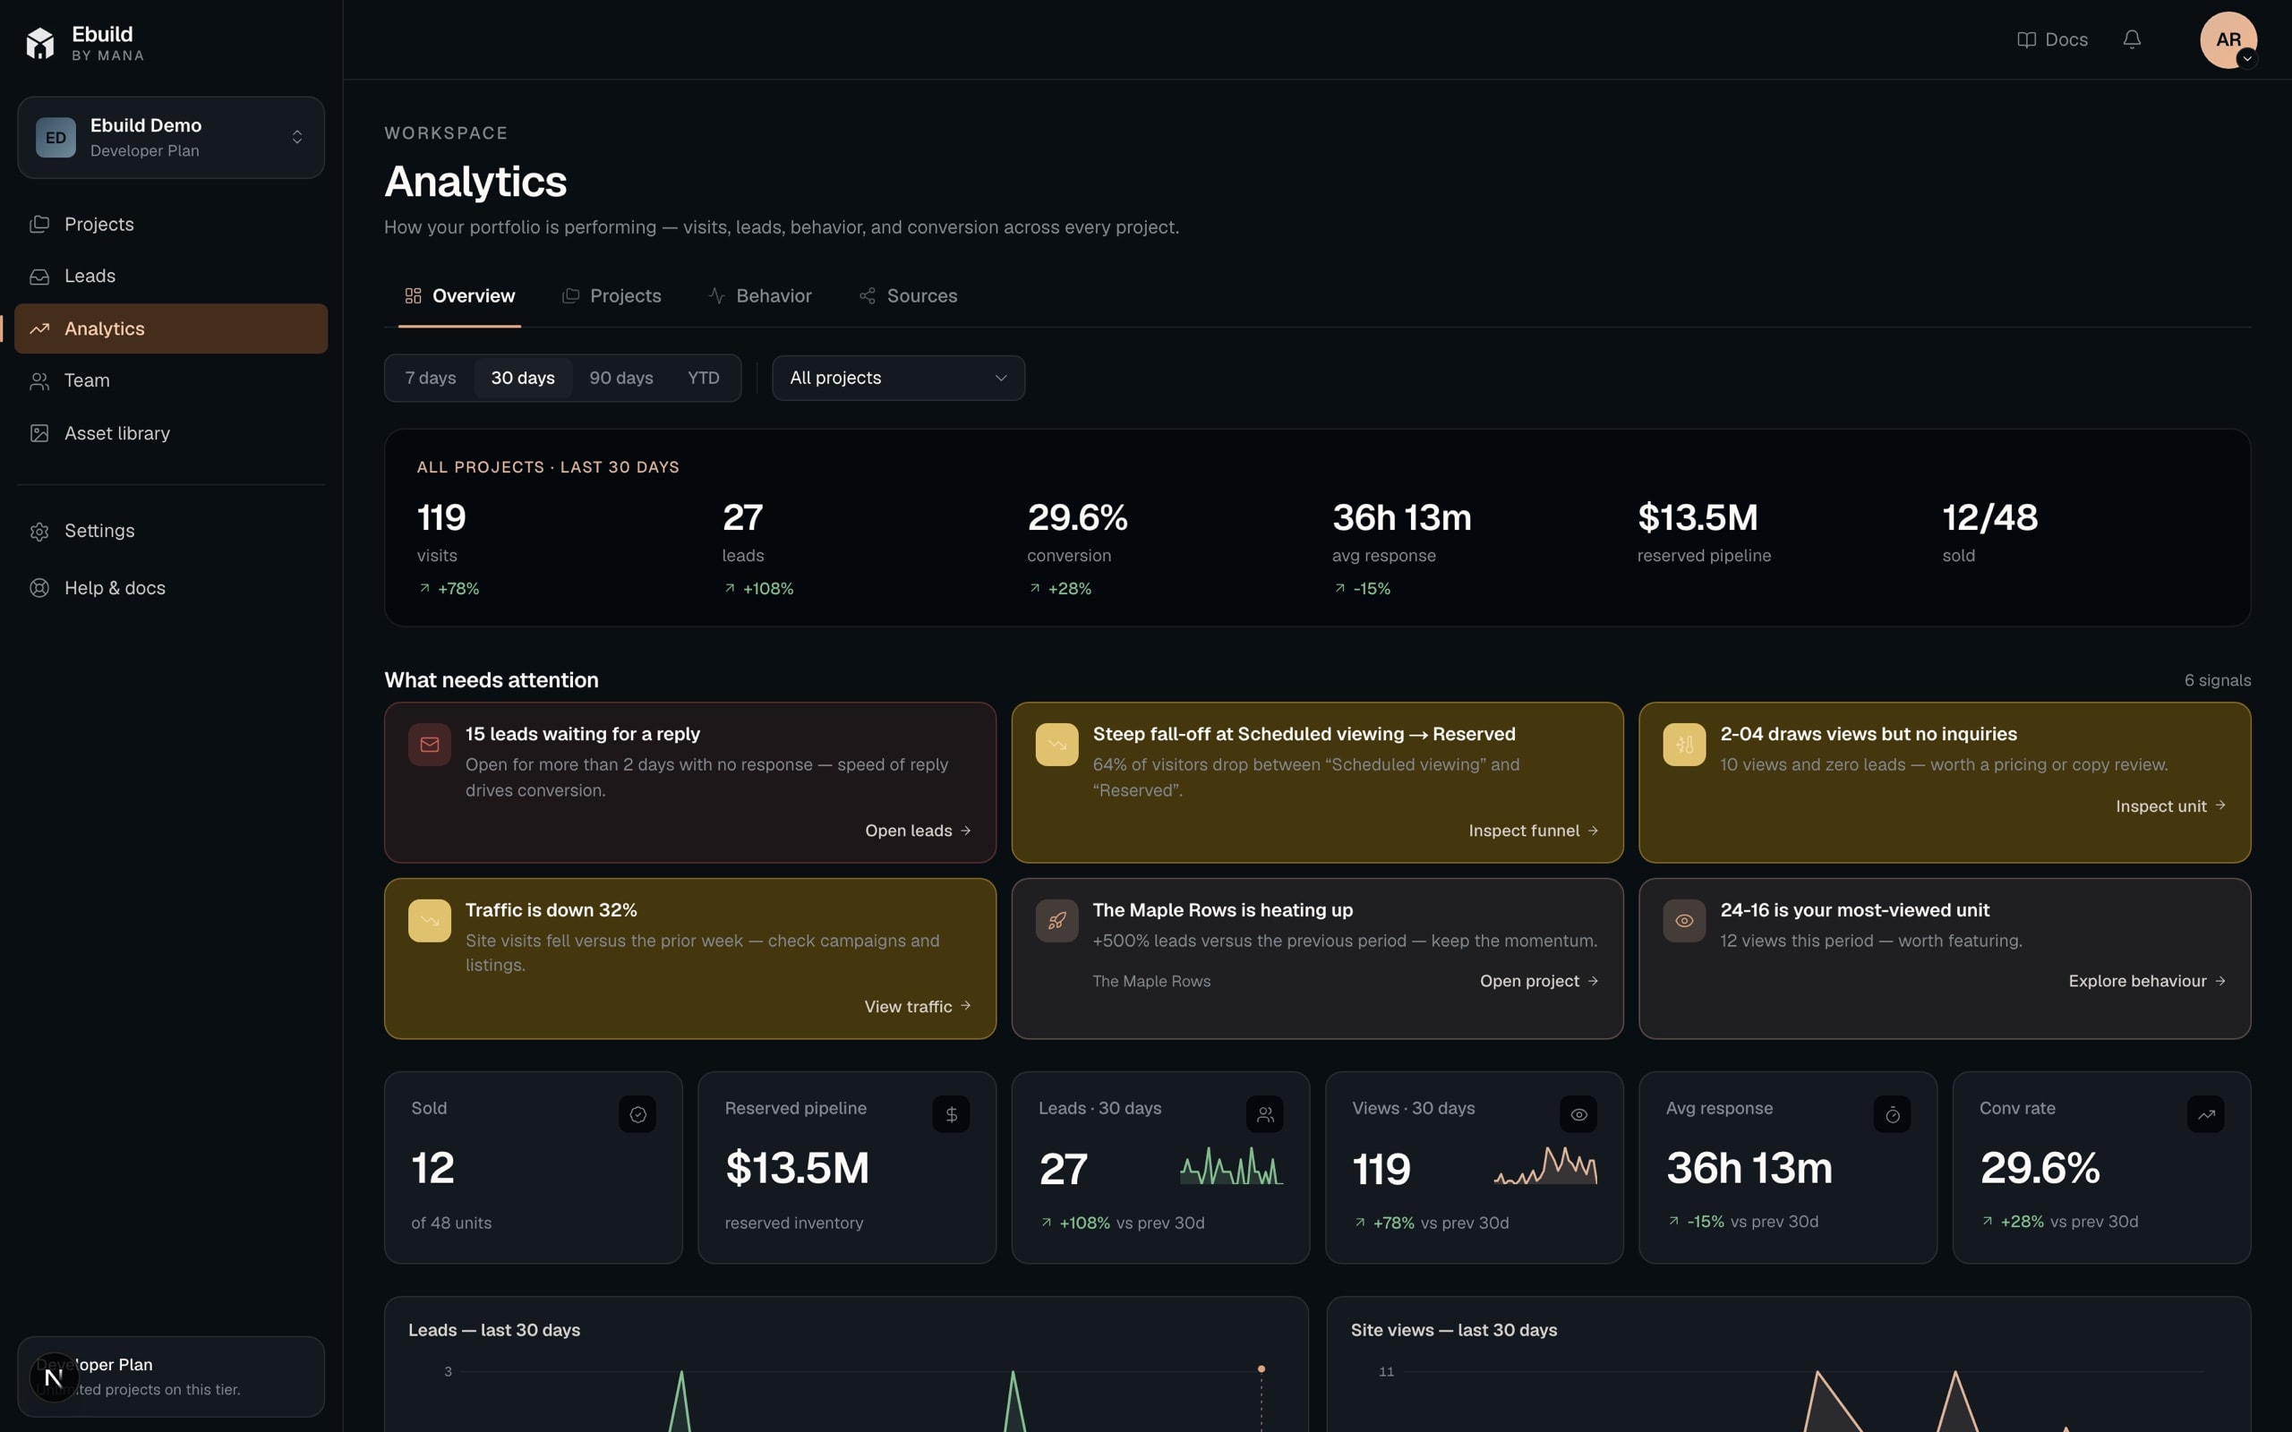The image size is (2292, 1432).
Task: Click the Ebuild cube logo icon
Action: coord(39,43)
